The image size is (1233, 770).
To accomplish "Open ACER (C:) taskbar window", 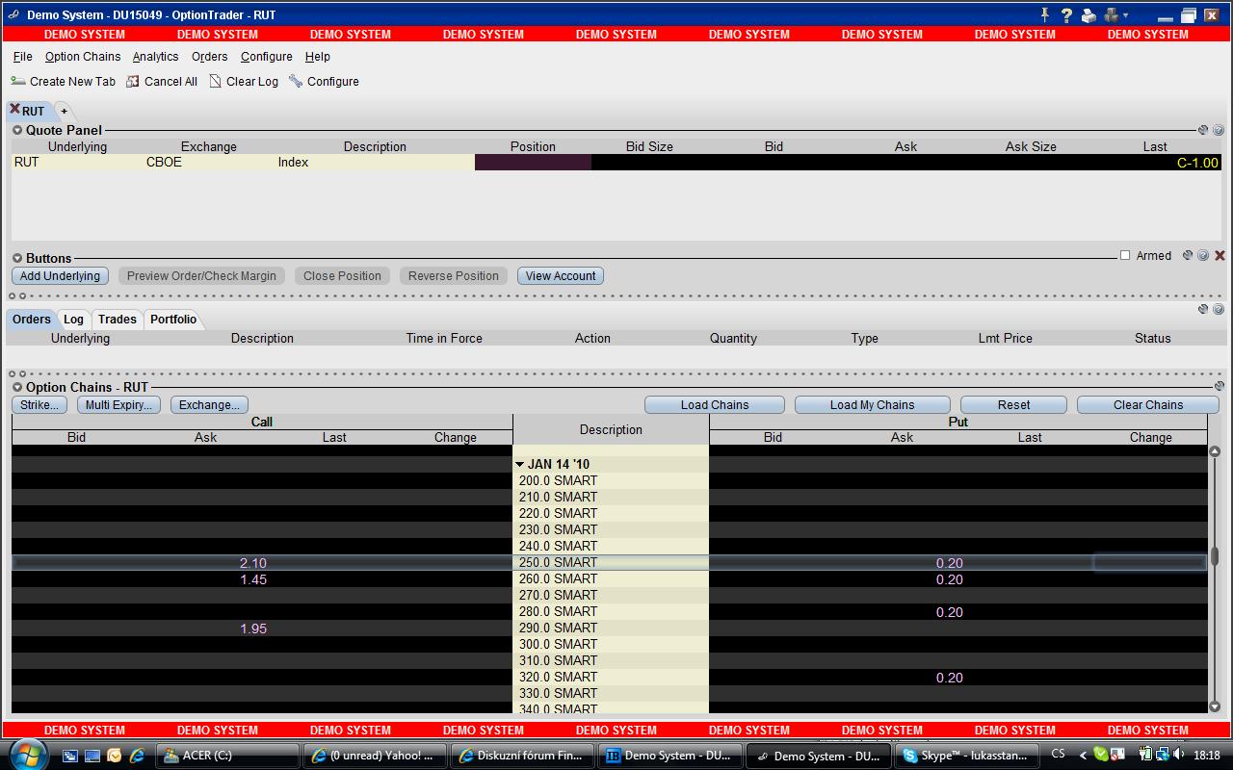I will (227, 756).
